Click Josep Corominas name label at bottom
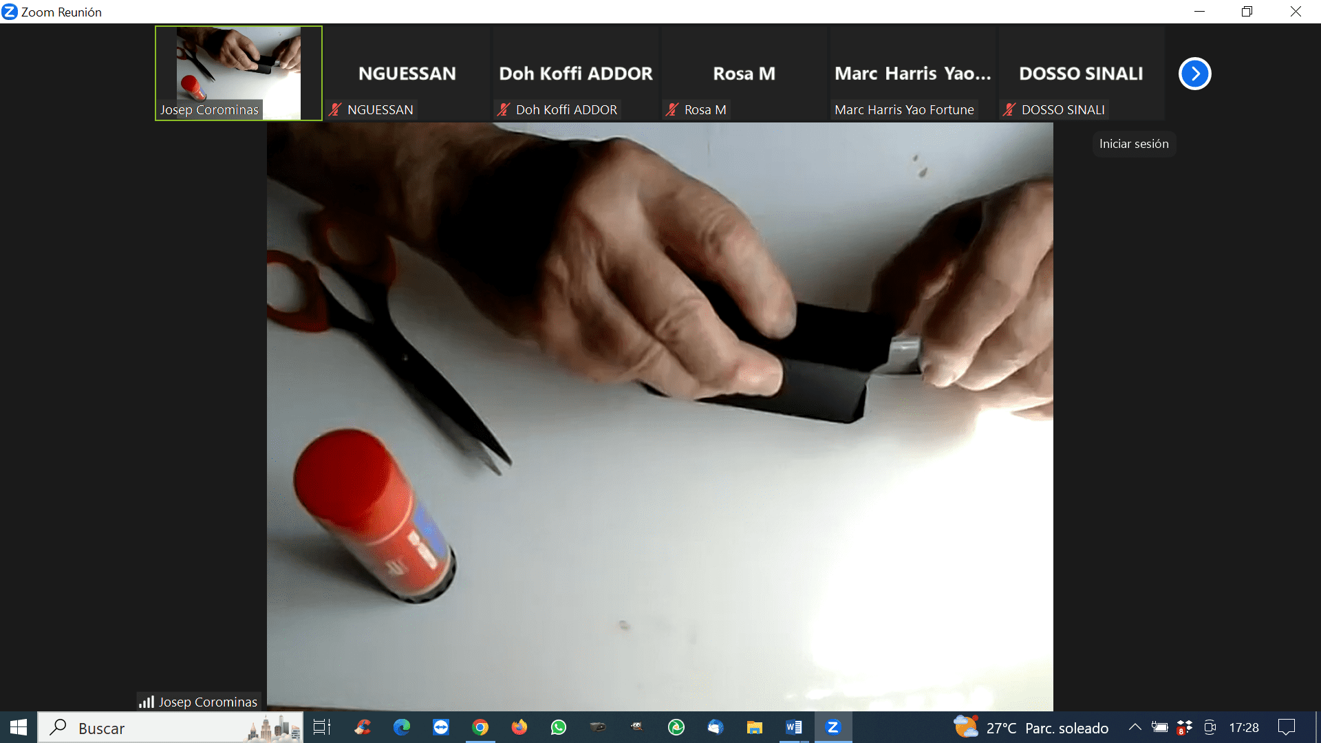The width and height of the screenshot is (1321, 743). point(208,702)
